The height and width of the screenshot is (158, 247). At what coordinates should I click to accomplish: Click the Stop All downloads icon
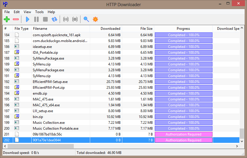click(x=75, y=19)
